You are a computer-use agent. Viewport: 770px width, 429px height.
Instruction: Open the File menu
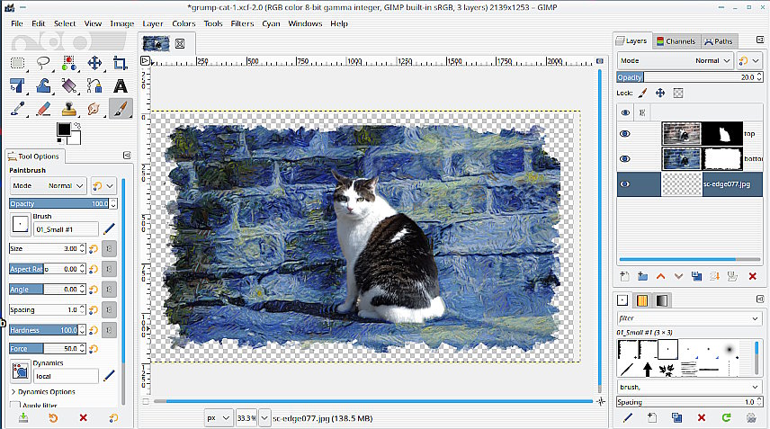click(x=17, y=23)
